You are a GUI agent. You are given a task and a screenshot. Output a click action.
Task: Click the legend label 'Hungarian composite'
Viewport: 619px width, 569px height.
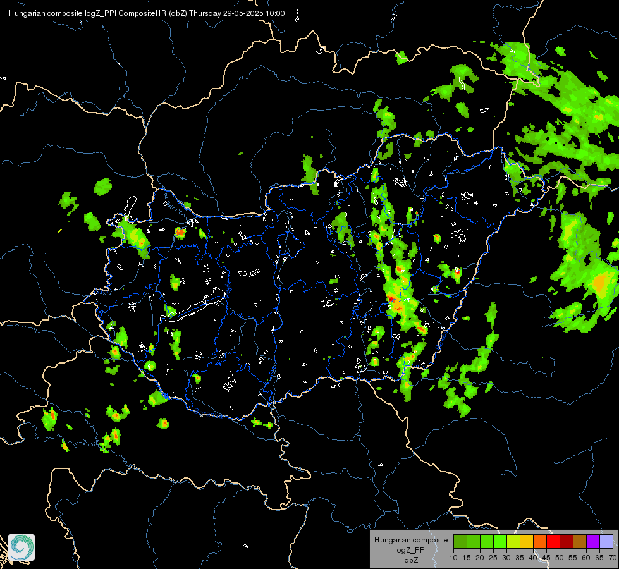(411, 540)
